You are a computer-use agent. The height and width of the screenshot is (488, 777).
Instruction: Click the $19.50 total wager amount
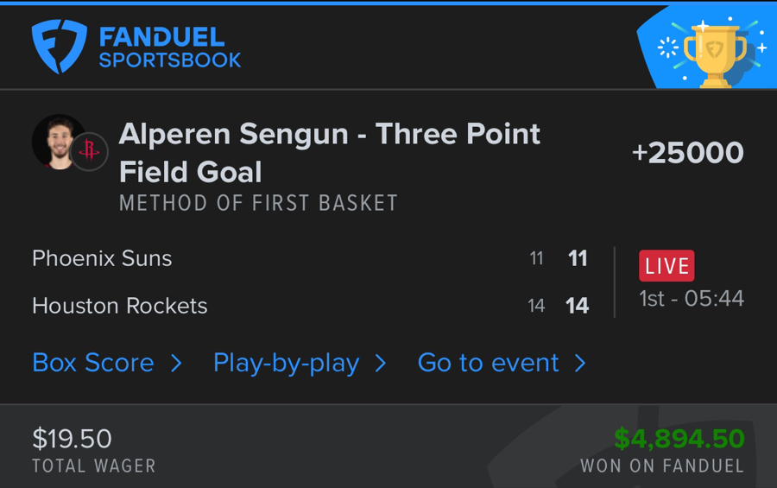(72, 439)
